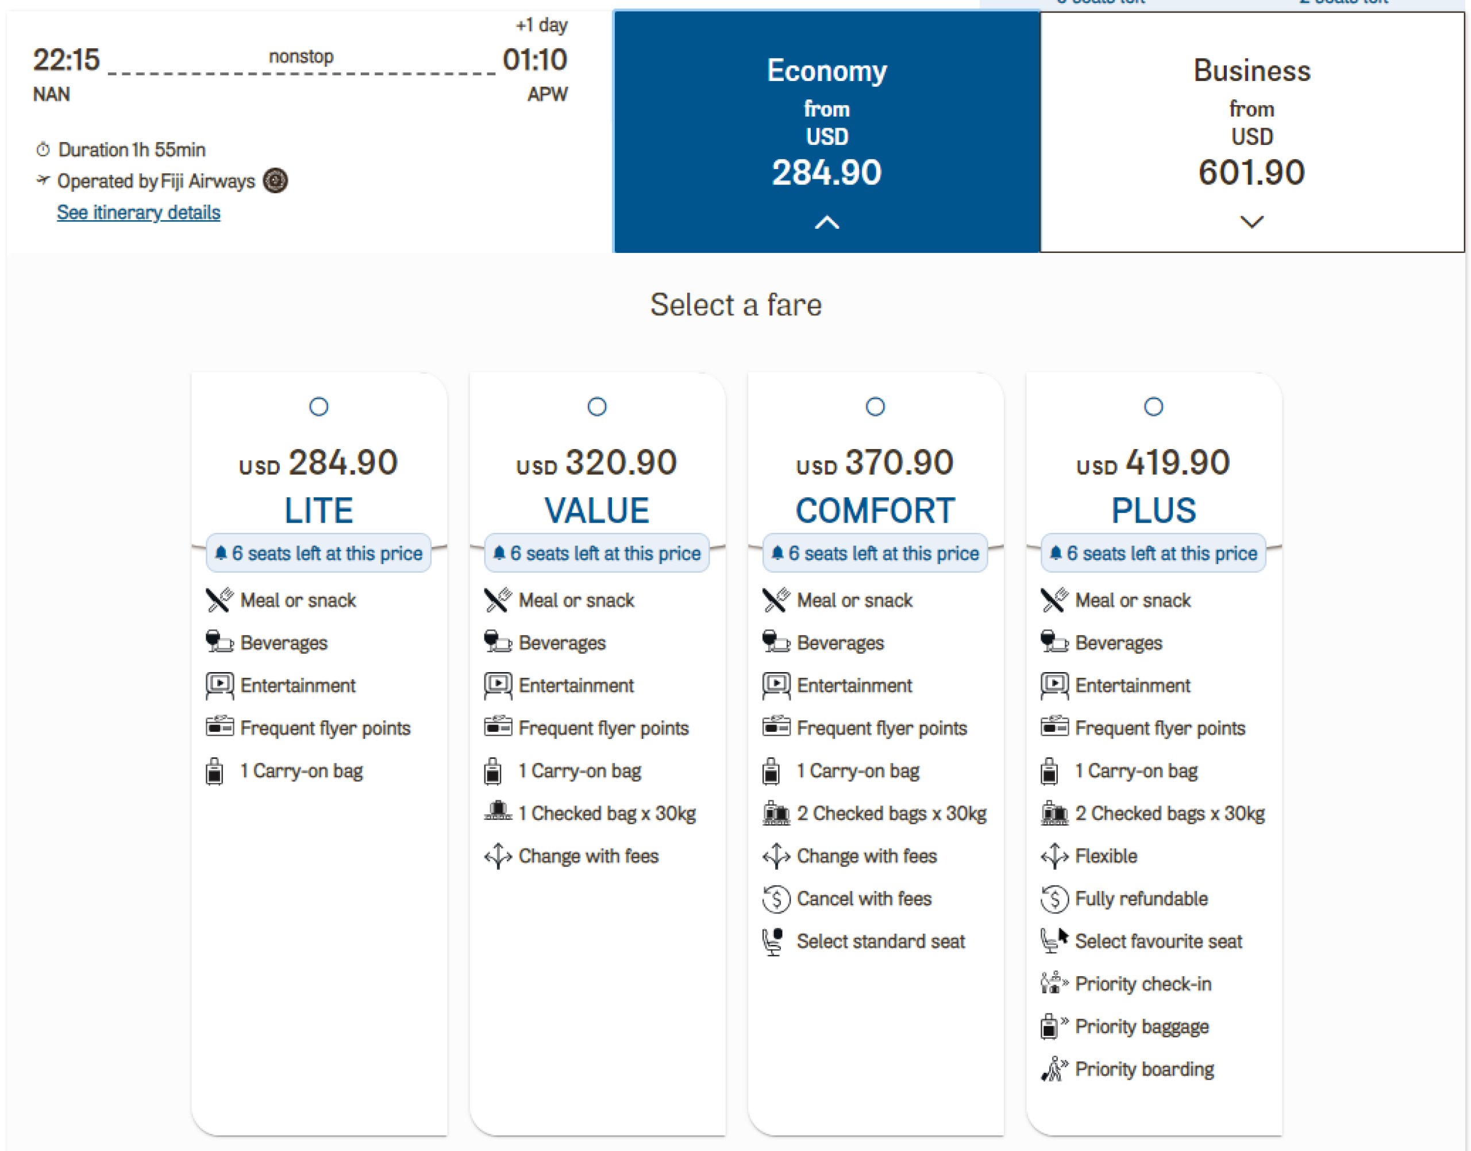Click the duration clock icon
The image size is (1471, 1151).
[x=43, y=149]
